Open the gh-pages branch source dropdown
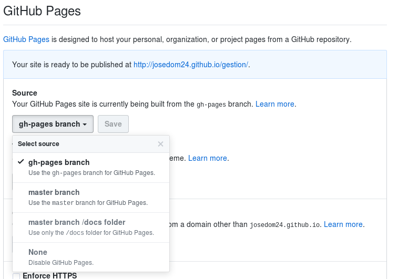Screen dimensions: 398x279 (53, 124)
